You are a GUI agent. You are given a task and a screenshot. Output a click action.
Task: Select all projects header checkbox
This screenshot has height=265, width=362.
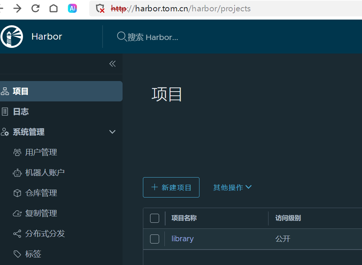coord(155,218)
